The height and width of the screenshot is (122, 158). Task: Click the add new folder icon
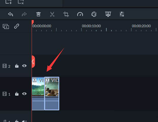click(x=9, y=2)
